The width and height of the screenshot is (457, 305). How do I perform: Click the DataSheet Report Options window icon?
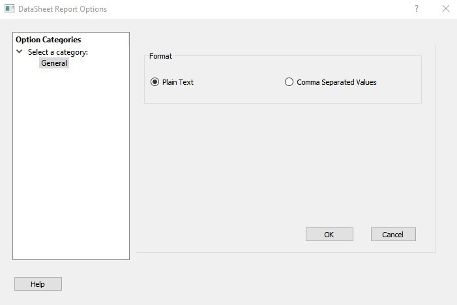click(x=9, y=9)
